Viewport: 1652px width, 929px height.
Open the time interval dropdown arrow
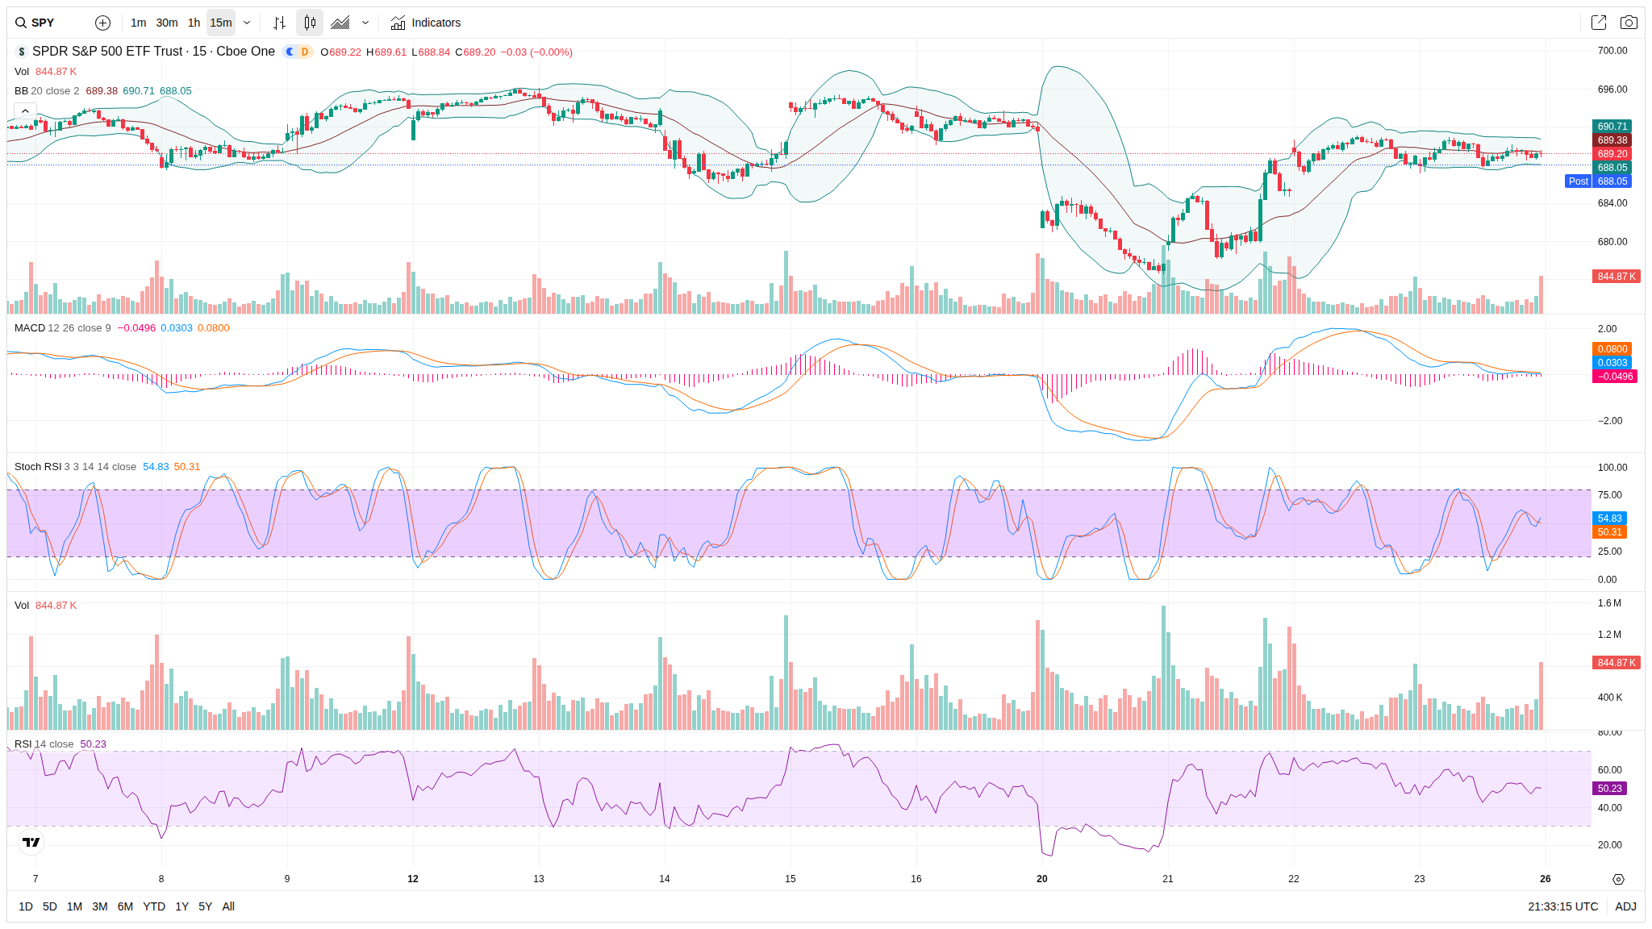247,23
